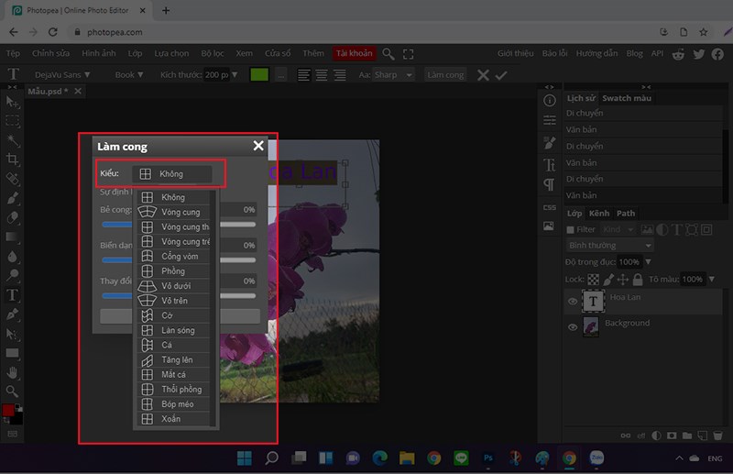733x474 pixels.
Task: Center-align text with the alignment icon
Action: click(321, 74)
